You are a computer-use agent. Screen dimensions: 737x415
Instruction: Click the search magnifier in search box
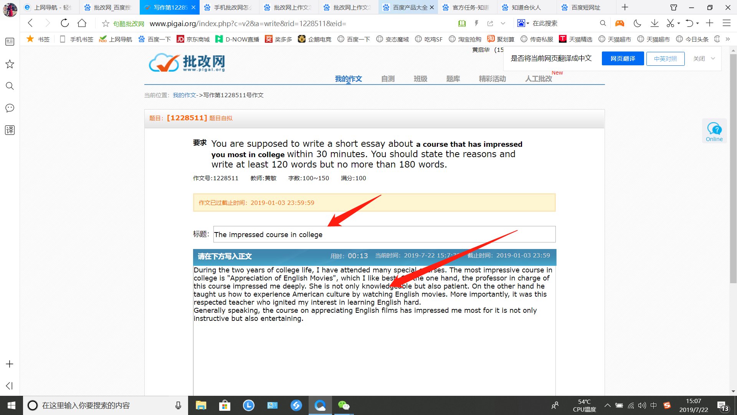(x=603, y=23)
